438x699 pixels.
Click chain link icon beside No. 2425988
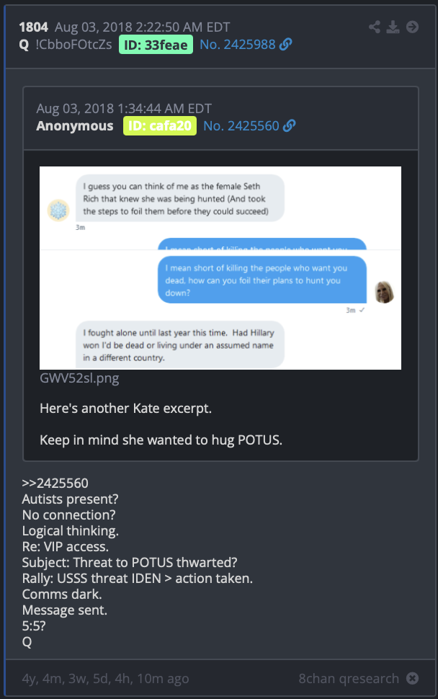click(285, 44)
